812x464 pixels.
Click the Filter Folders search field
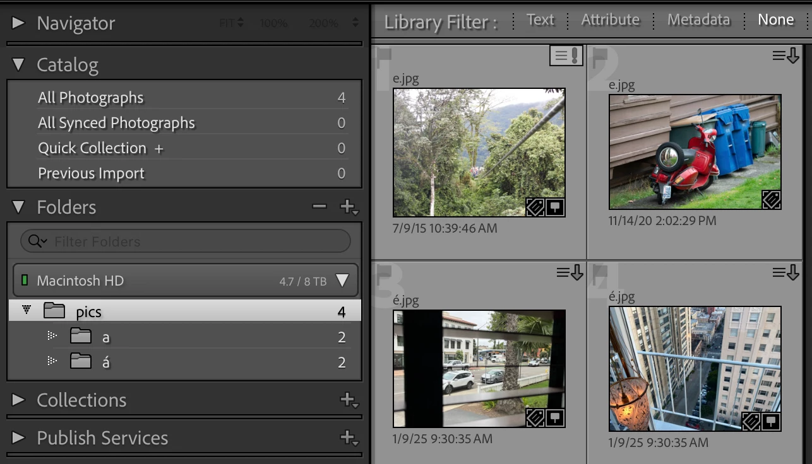[x=183, y=241]
